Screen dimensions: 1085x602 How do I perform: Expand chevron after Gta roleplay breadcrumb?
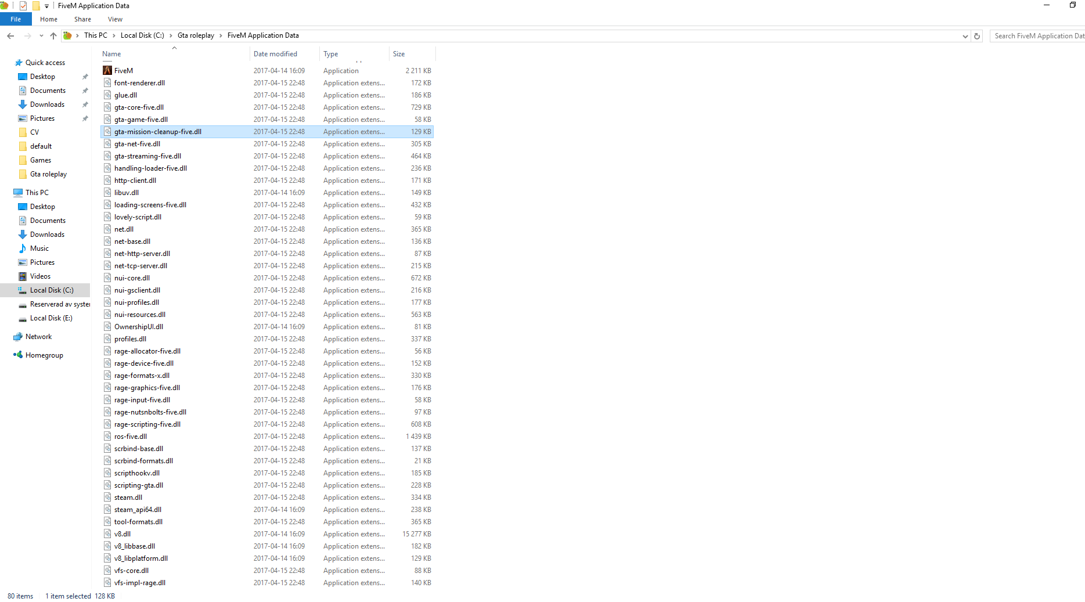click(221, 35)
